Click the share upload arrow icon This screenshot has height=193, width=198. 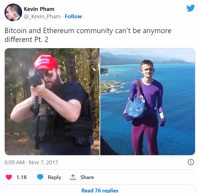click(x=73, y=177)
